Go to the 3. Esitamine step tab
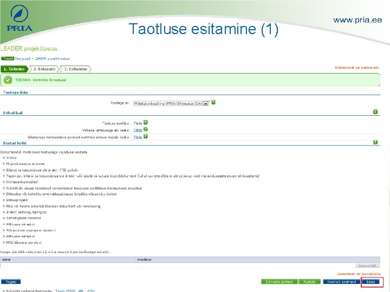The image size is (390, 292). point(76,69)
